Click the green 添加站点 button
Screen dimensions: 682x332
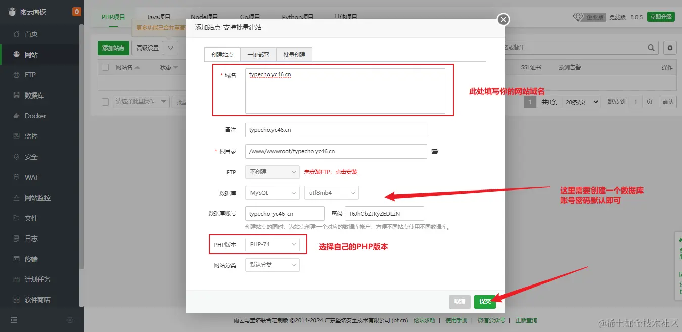click(x=113, y=48)
